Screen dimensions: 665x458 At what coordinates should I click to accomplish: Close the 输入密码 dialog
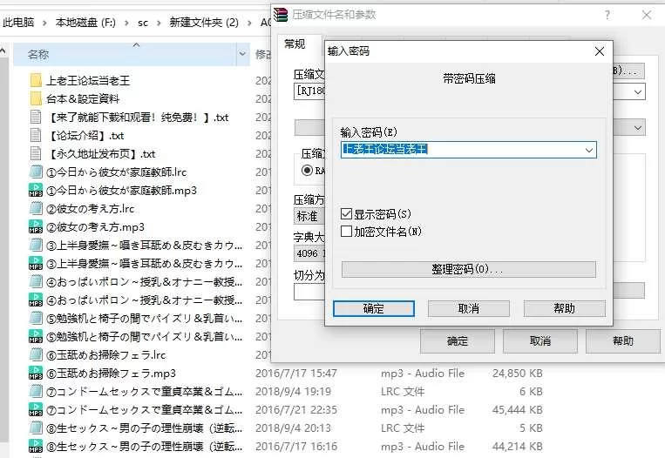click(600, 51)
